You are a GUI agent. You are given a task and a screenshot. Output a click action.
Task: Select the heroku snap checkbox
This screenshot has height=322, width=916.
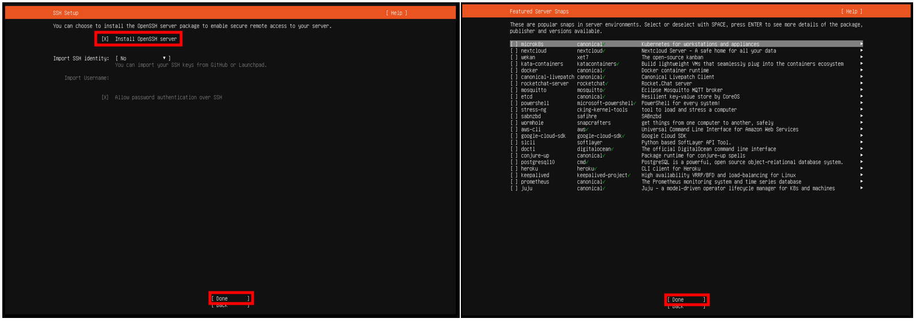click(x=513, y=169)
